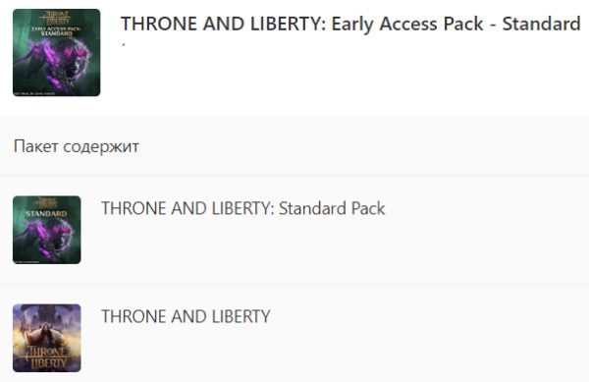Viewport: 589px width, 382px height.
Task: Click the fine print at Early Access cover bottom
Action: point(34,93)
